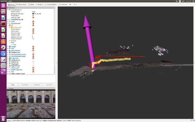
Task: Enable the DepthCloud display checkbox
Action: [33, 66]
